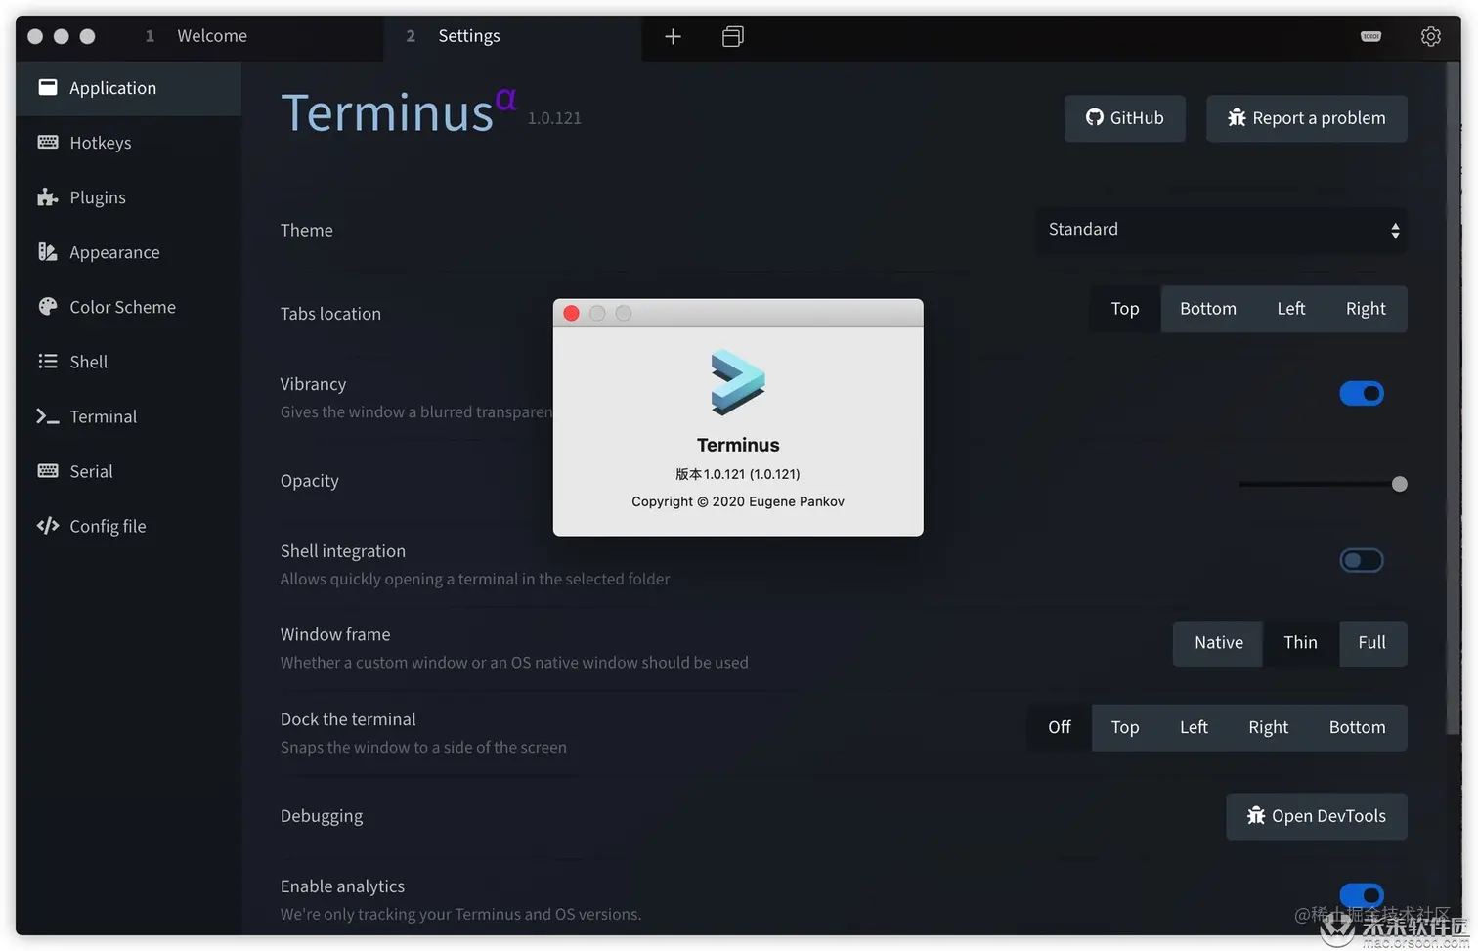The width and height of the screenshot is (1478, 951).
Task: Open Appearance settings in sidebar
Action: 128,252
